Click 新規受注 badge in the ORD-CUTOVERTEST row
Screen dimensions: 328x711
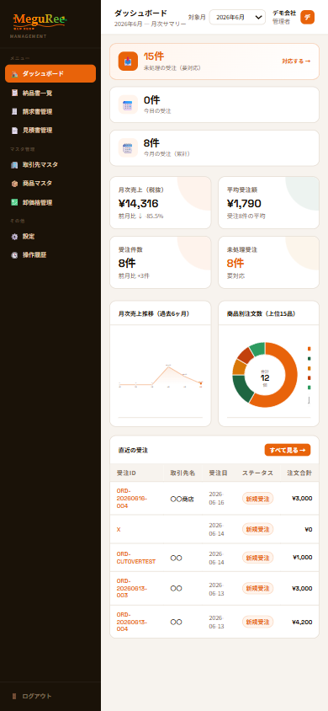(x=257, y=558)
